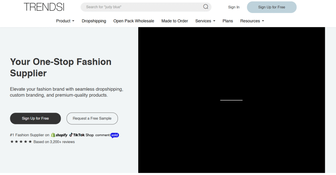Screen dimensions: 336x175
Task: Open the Dropshipping page
Action: coord(94,21)
